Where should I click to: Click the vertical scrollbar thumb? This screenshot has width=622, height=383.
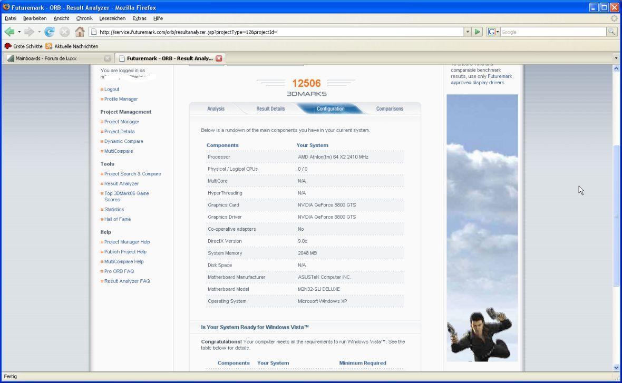point(616,215)
